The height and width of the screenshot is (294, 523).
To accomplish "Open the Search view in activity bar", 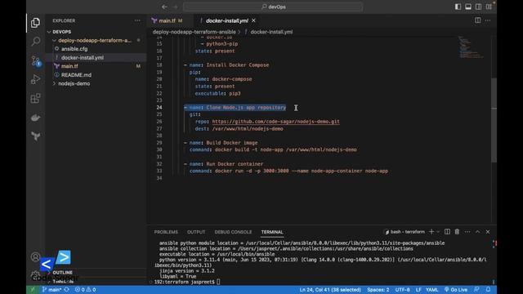I will pos(35,42).
